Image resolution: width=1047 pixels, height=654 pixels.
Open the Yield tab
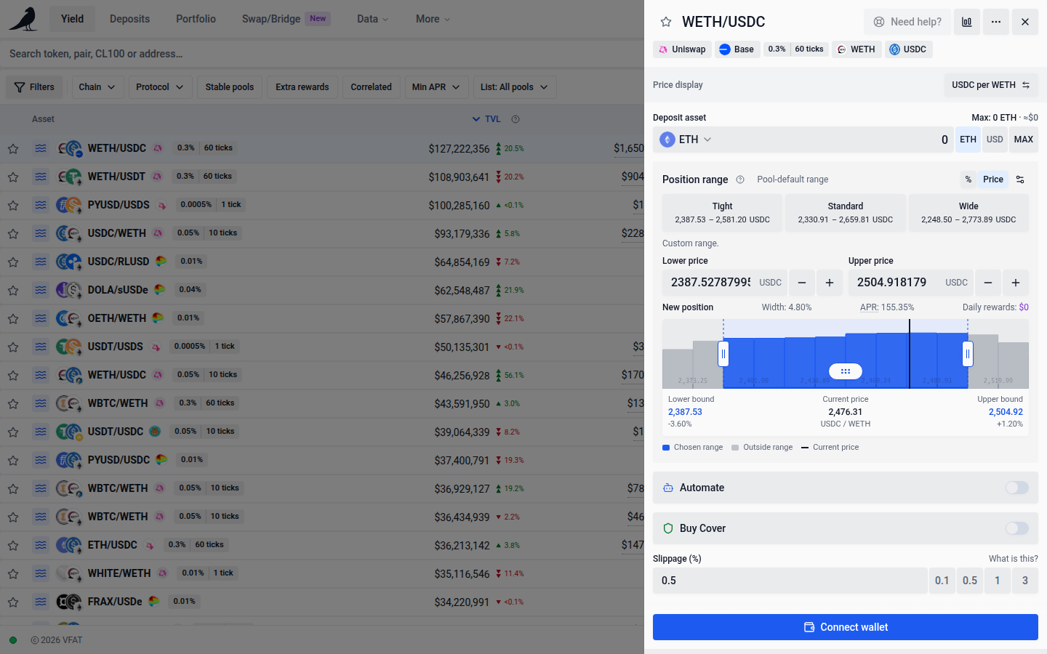click(72, 19)
